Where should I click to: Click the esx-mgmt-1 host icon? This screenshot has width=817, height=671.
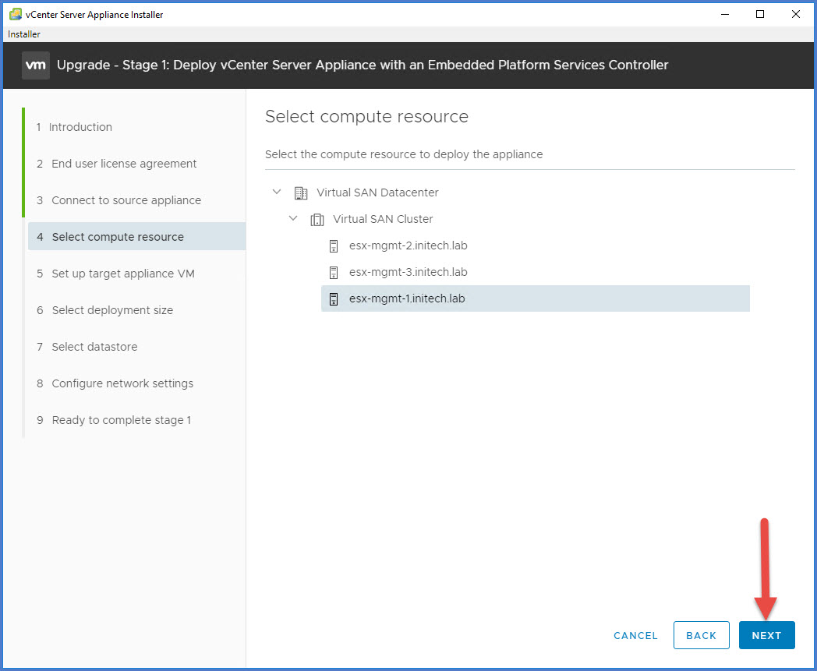click(x=334, y=299)
